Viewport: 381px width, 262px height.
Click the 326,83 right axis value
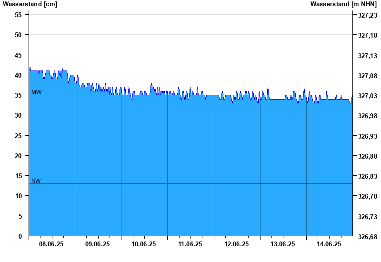pos(367,176)
